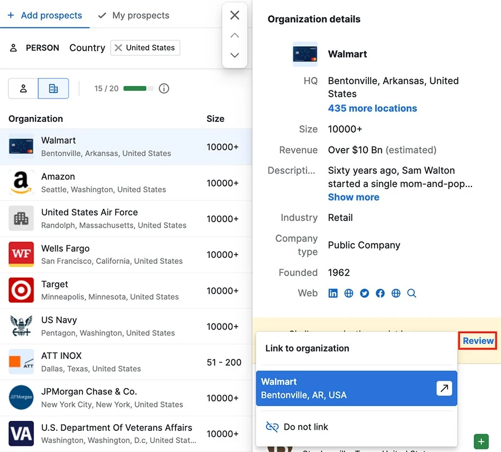The height and width of the screenshot is (452, 501).
Task: Click Show more on description
Action: tap(353, 197)
